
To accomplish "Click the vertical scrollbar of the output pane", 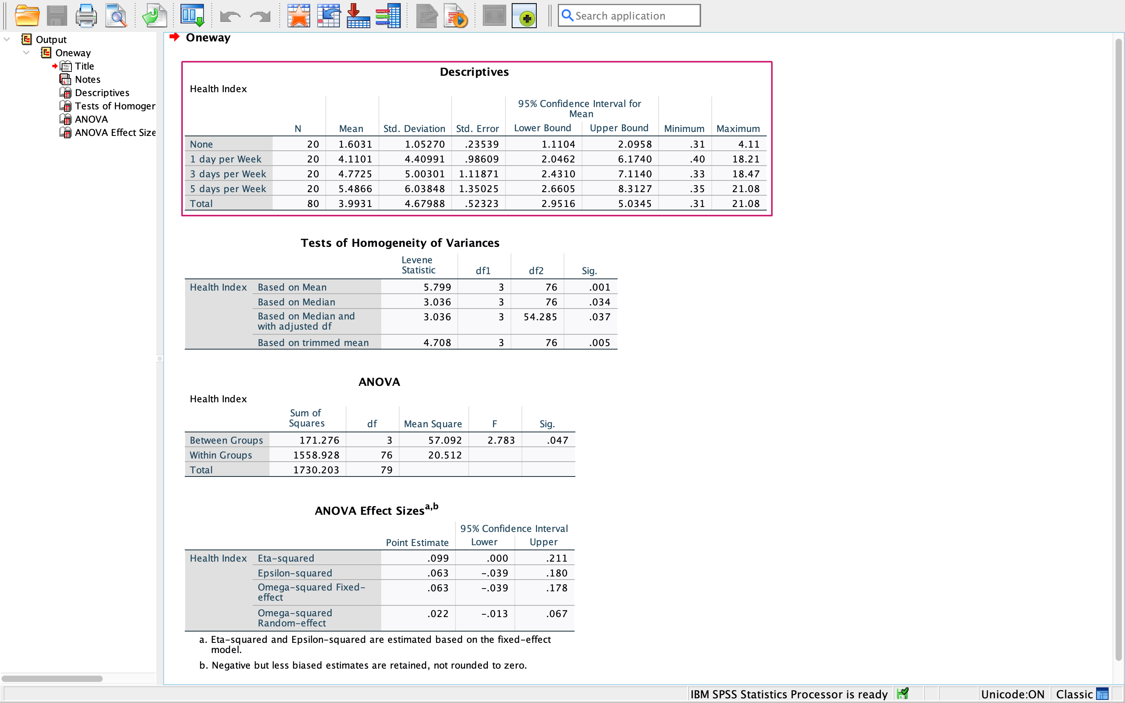I will pyautogui.click(x=1118, y=349).
